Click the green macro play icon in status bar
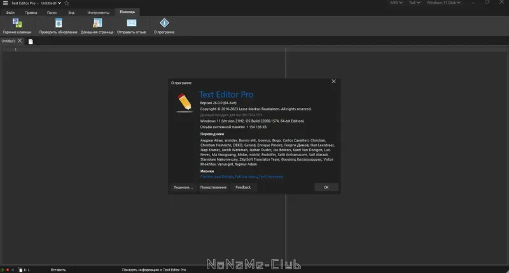This screenshot has width=509, height=273. click(3, 270)
